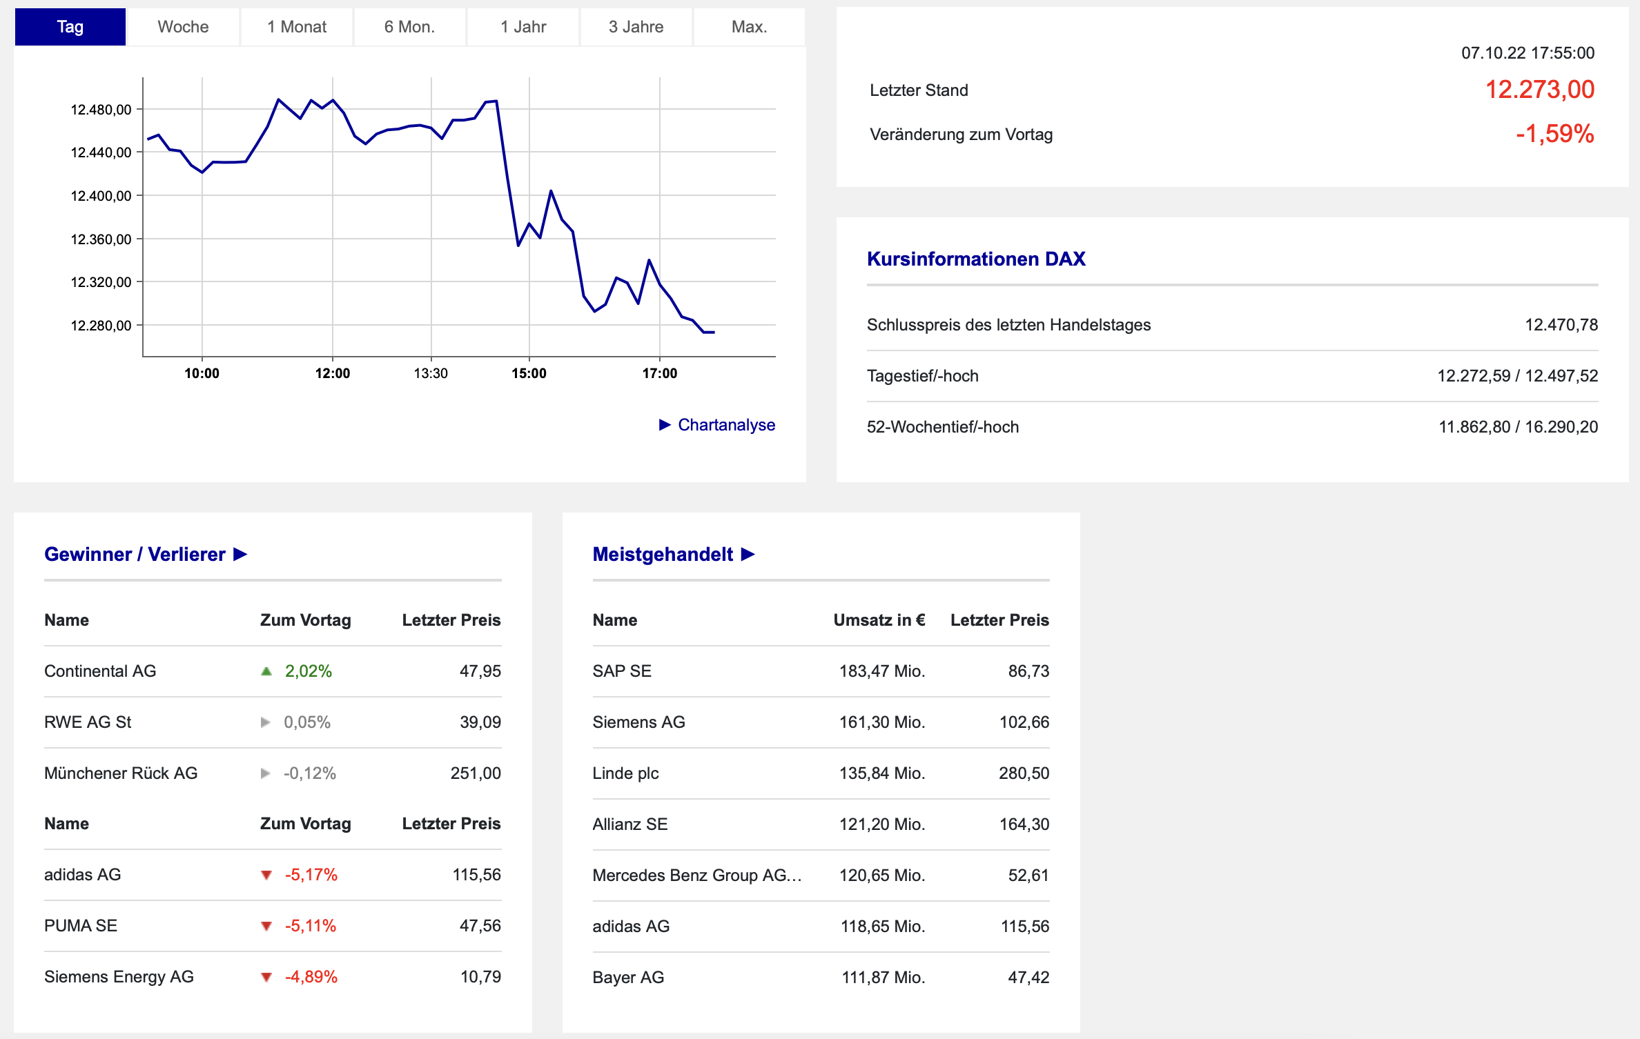This screenshot has width=1640, height=1039.
Task: Open the Chartanalyse link
Action: 726,425
